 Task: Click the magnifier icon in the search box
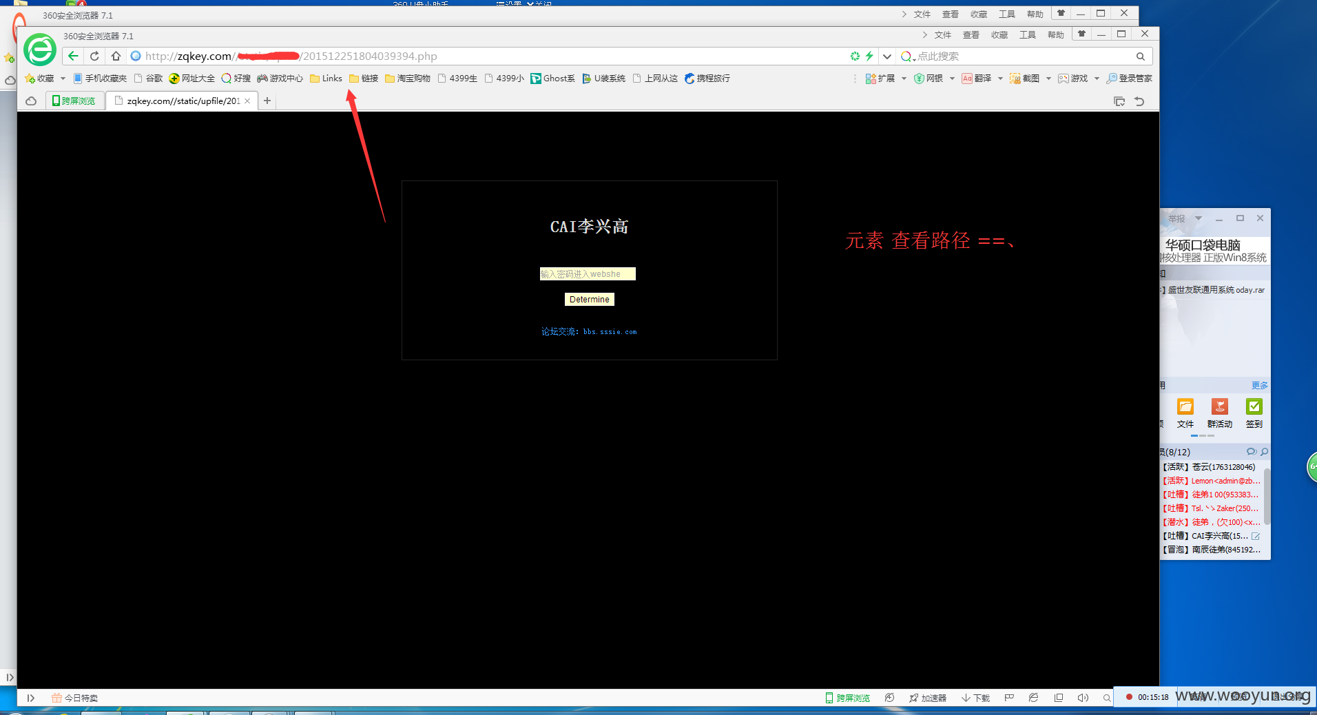[x=1141, y=56]
